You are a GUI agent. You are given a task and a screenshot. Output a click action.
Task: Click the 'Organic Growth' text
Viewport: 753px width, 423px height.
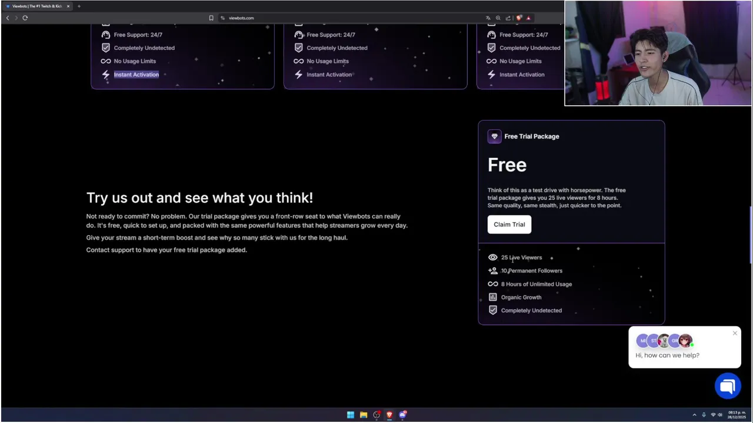pyautogui.click(x=521, y=297)
